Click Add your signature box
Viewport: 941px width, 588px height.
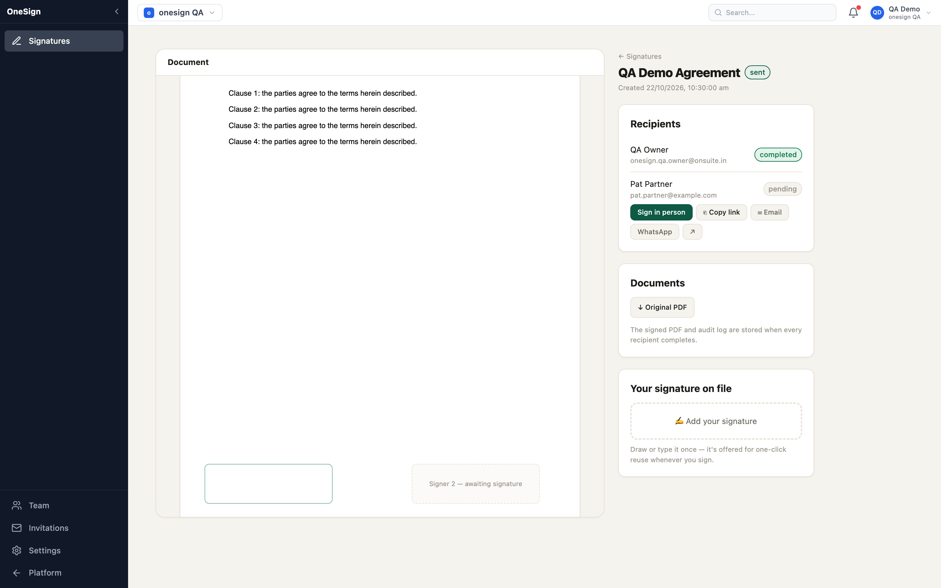716,421
